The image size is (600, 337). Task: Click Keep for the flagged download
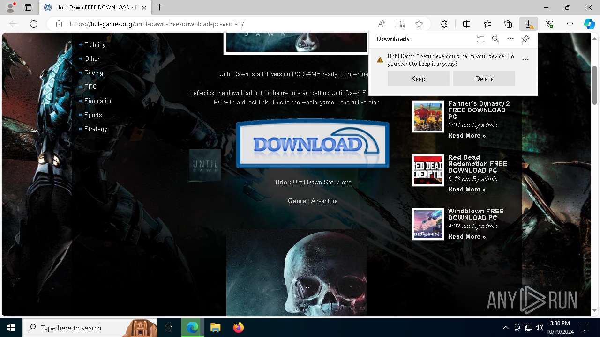pos(419,79)
